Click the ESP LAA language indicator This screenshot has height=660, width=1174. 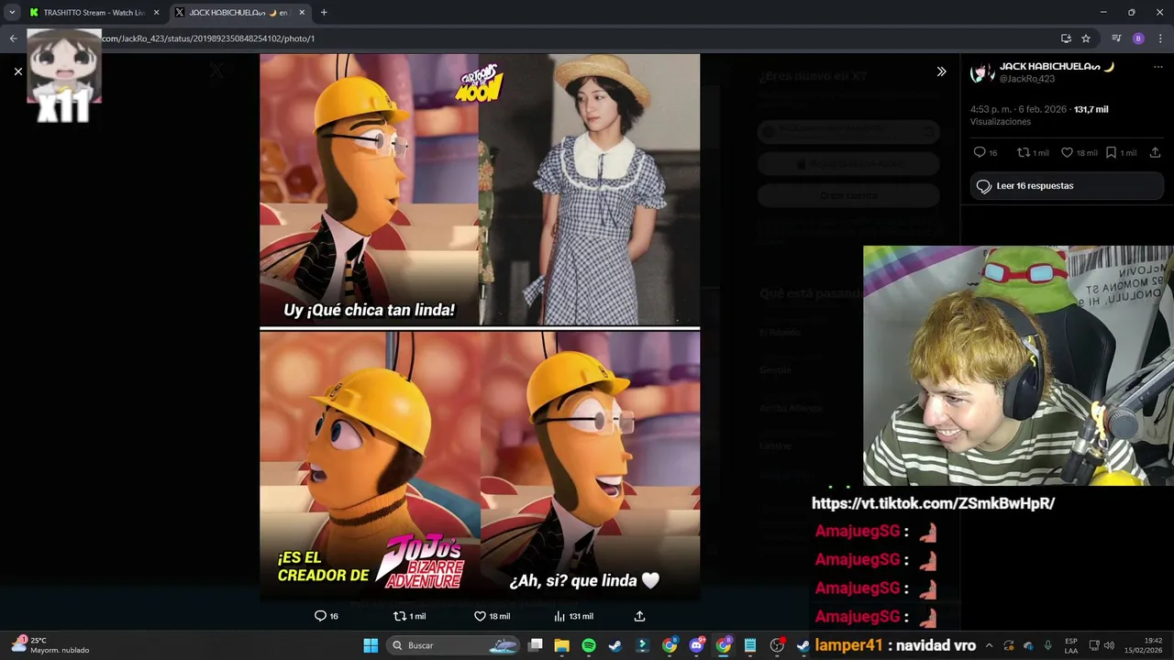click(1071, 645)
